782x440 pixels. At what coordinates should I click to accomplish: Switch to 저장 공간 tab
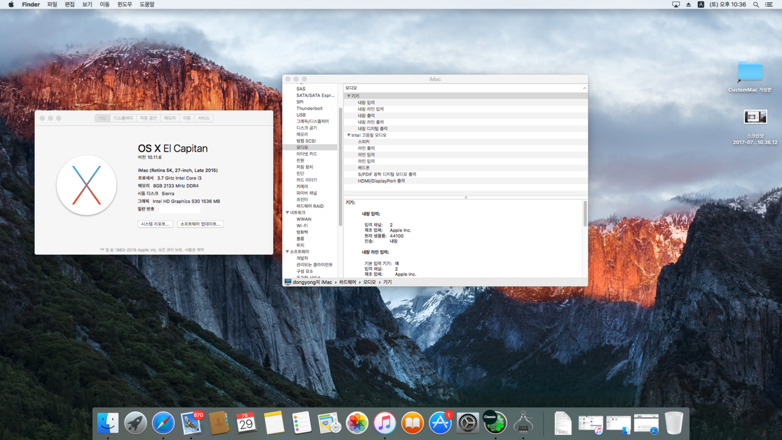point(148,118)
